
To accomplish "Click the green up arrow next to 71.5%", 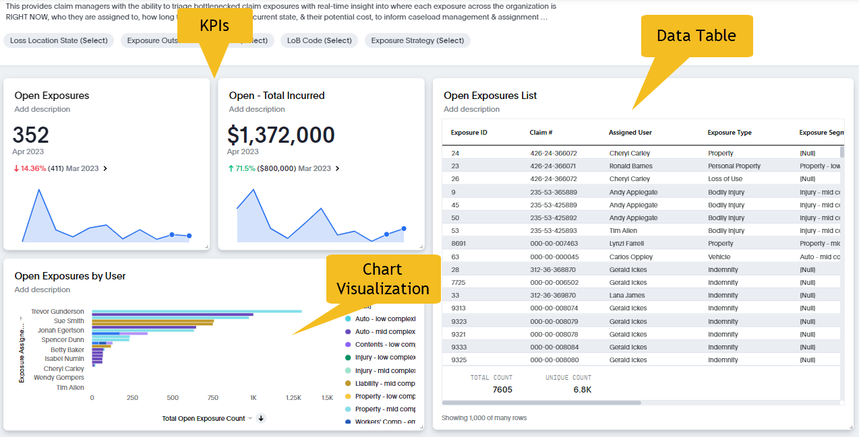I will [231, 168].
